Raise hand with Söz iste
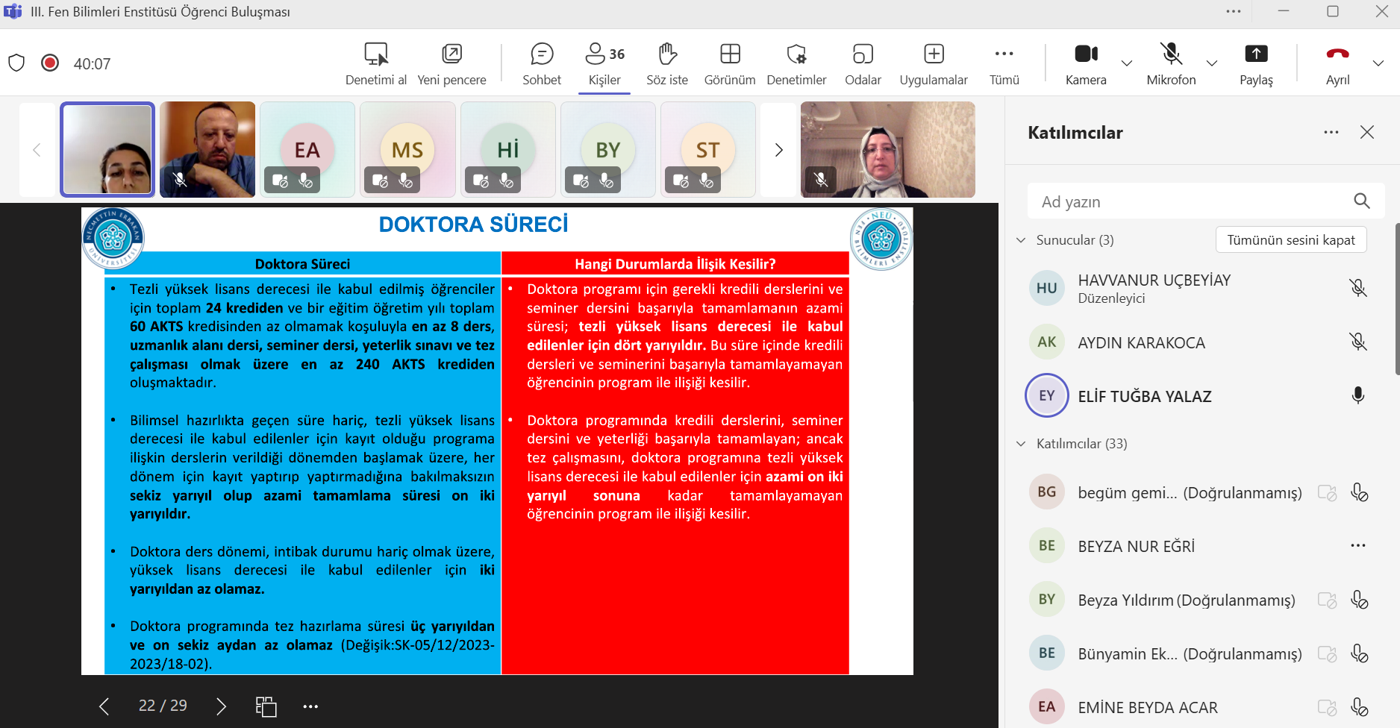 coord(666,63)
